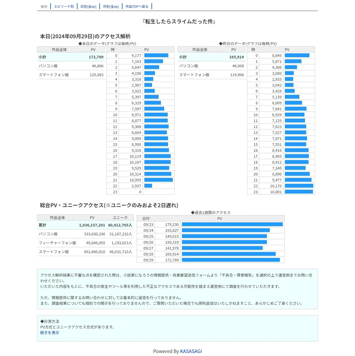Click today's hour 22 PV value 2,937
Screen dimensions: 355x356
click(x=136, y=186)
